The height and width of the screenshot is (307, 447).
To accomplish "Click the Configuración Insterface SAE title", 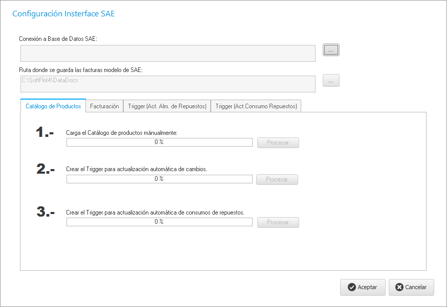I will tap(63, 14).
